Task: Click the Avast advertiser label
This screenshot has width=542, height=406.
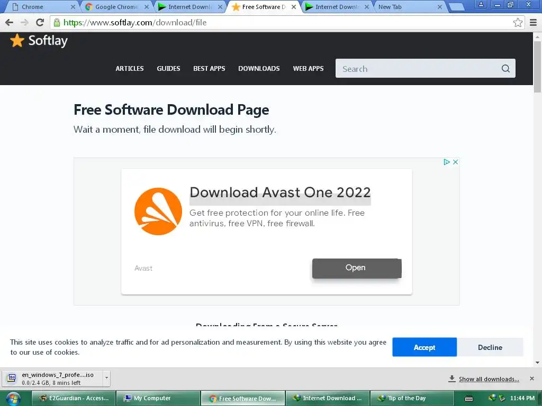Action: point(143,268)
